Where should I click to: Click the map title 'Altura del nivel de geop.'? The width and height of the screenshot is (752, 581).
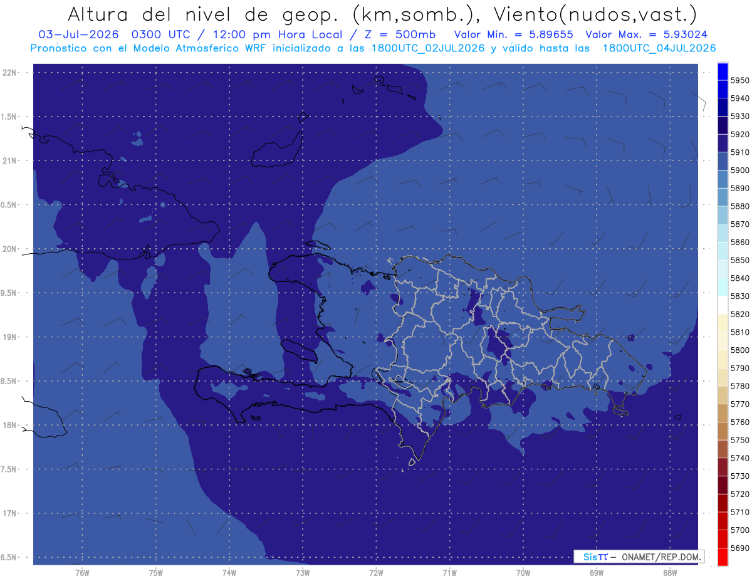pyautogui.click(x=204, y=14)
